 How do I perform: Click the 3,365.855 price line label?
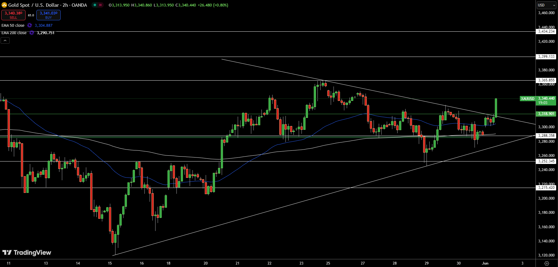[546, 80]
